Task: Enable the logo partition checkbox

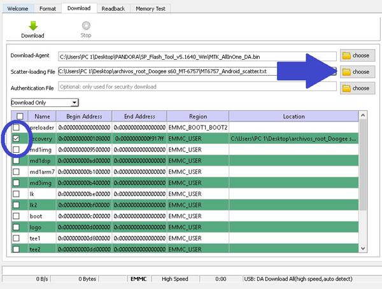Action: (16, 227)
